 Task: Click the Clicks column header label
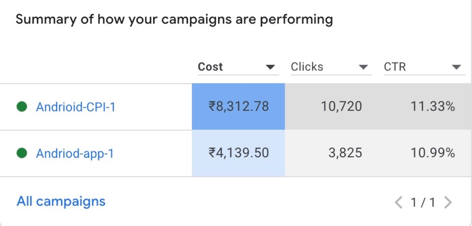click(x=307, y=67)
